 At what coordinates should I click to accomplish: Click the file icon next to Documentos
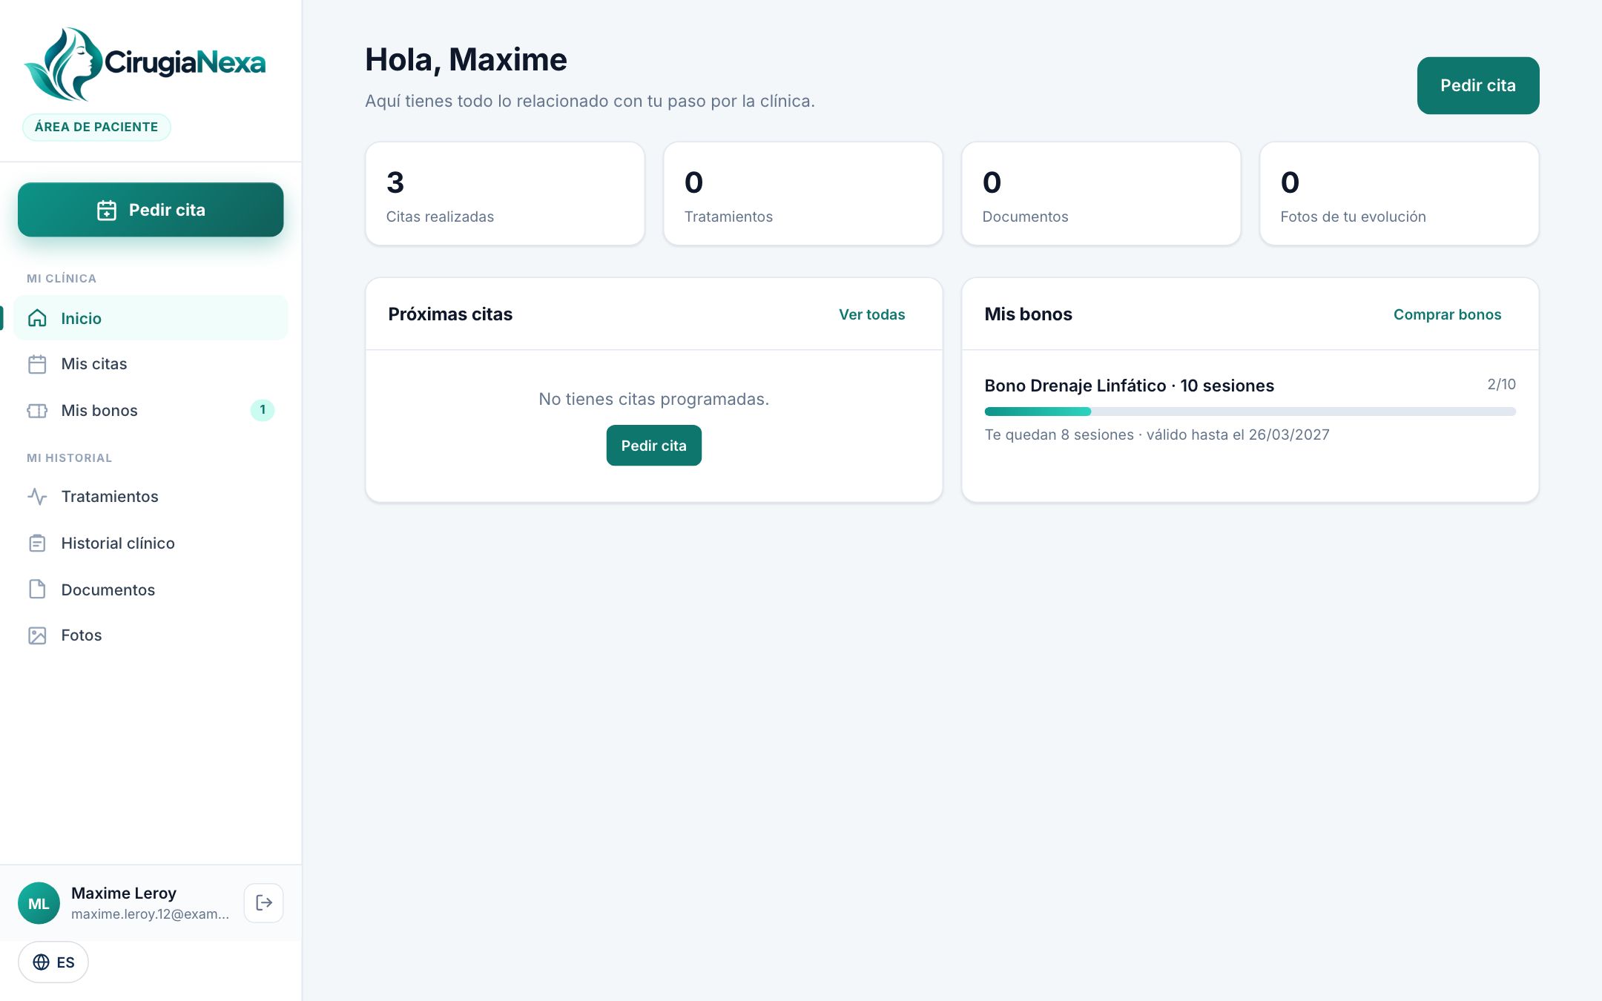click(x=37, y=589)
